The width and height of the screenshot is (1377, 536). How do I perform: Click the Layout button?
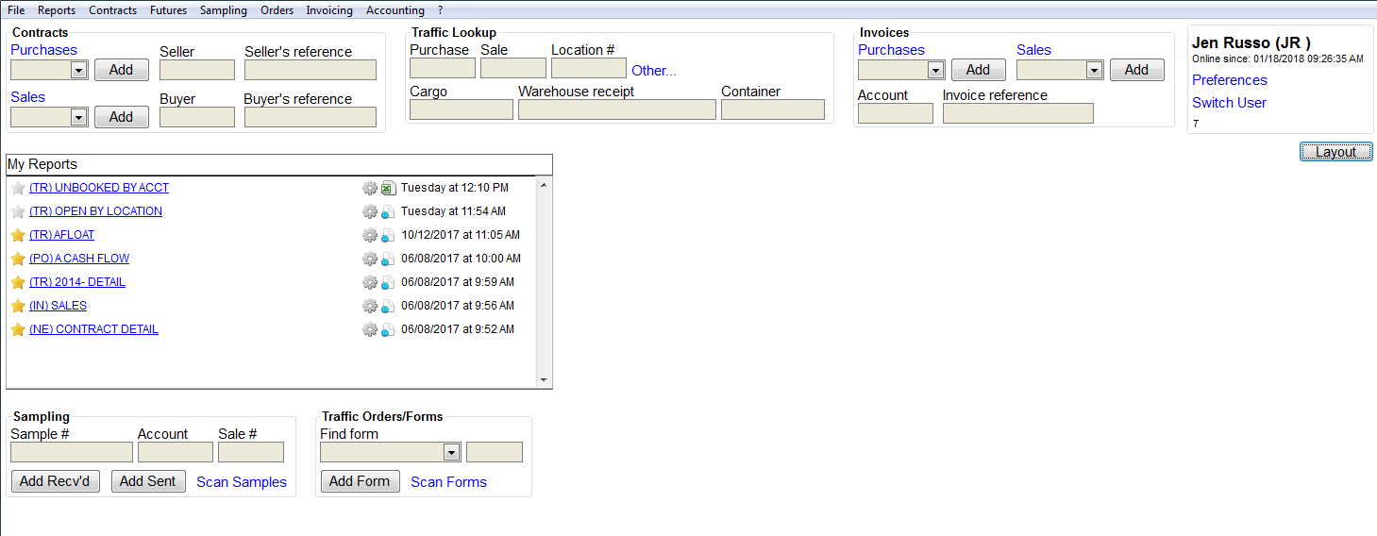1335,152
